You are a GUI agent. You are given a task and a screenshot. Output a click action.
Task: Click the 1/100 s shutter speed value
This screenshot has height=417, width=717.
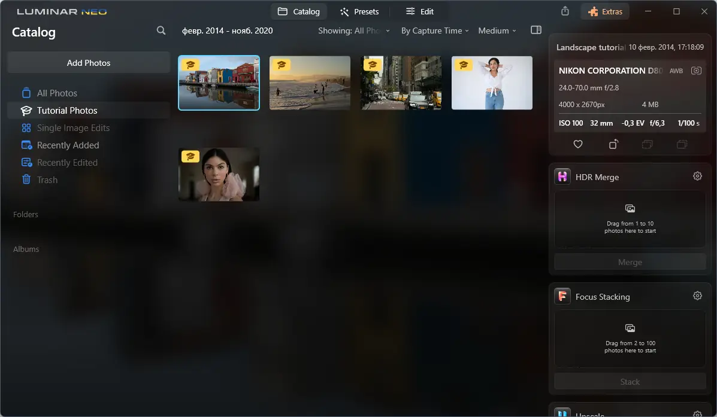(689, 123)
